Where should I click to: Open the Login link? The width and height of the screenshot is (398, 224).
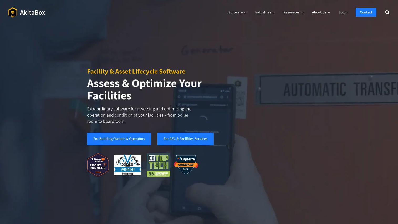click(x=343, y=12)
